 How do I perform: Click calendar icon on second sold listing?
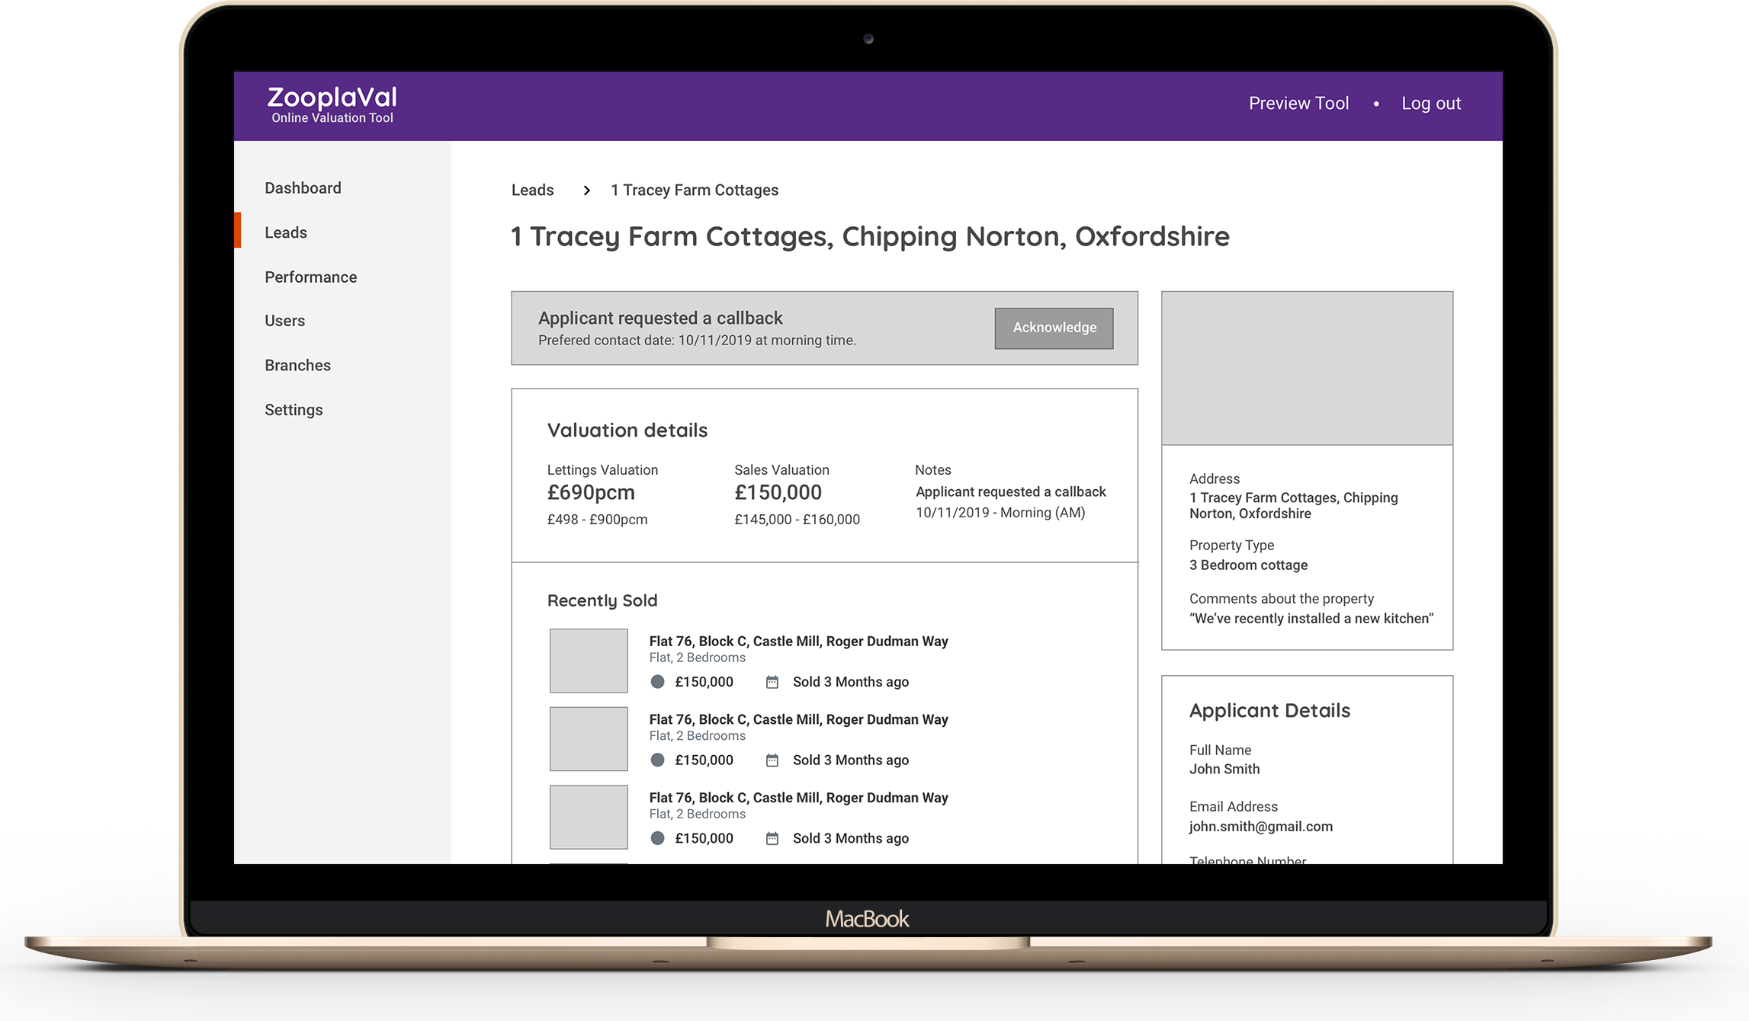[x=772, y=760]
